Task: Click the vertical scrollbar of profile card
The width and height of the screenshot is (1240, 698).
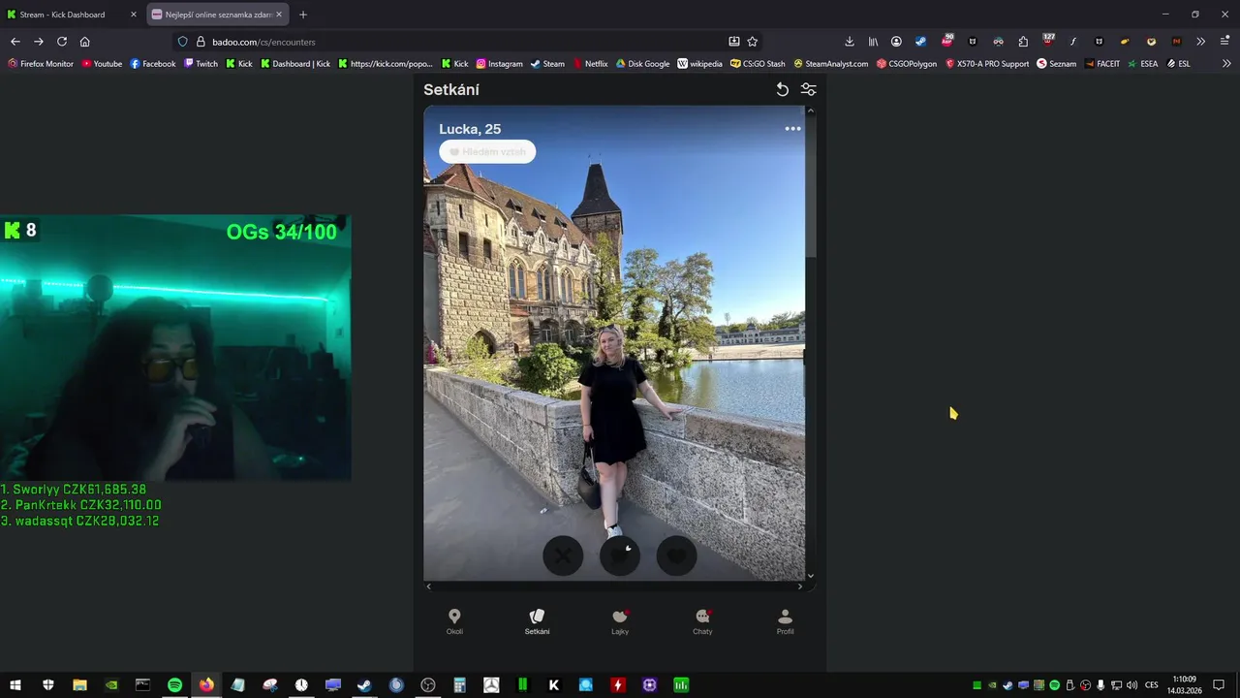Action: [811, 186]
